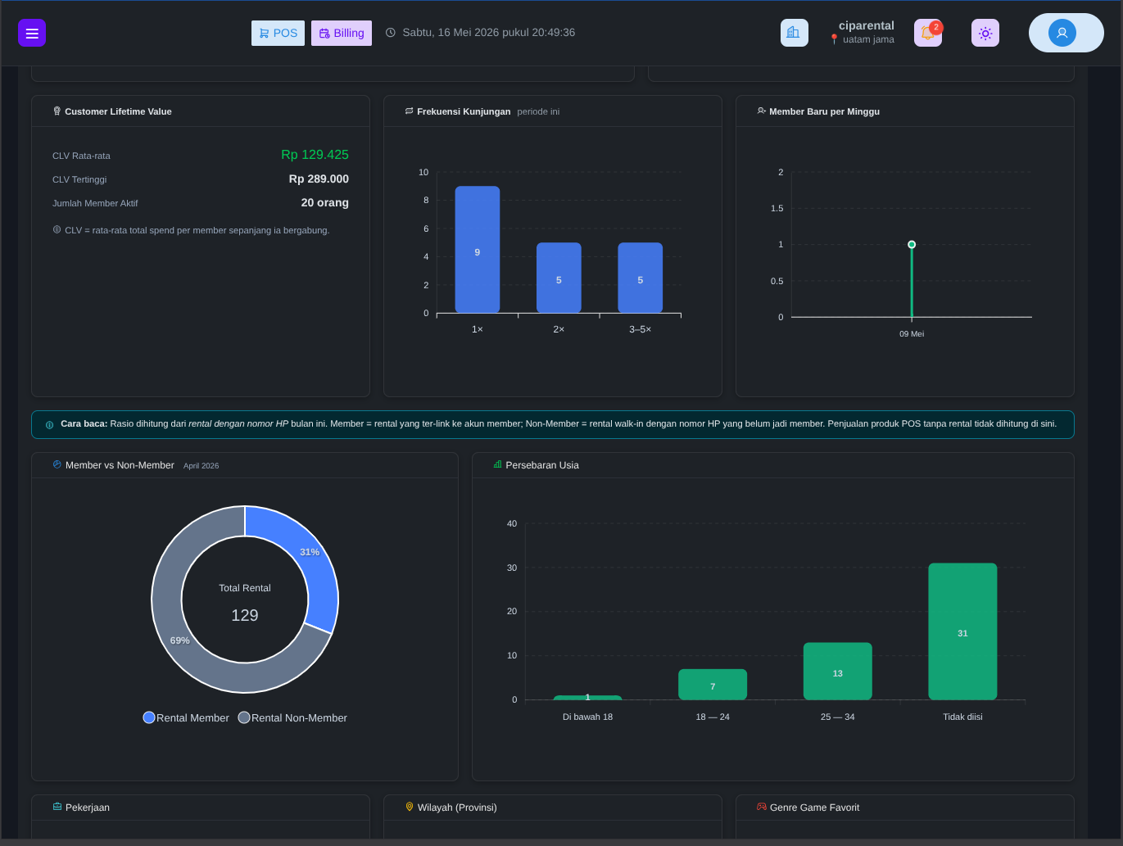Click the Total Rental 129 center label
The height and width of the screenshot is (846, 1123).
click(245, 602)
